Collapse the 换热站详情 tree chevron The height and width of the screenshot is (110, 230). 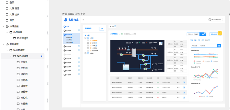coord(11,56)
